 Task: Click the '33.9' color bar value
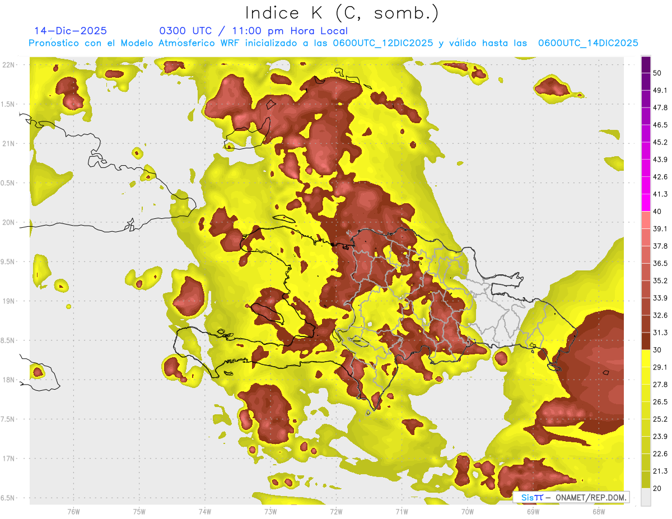tap(660, 298)
